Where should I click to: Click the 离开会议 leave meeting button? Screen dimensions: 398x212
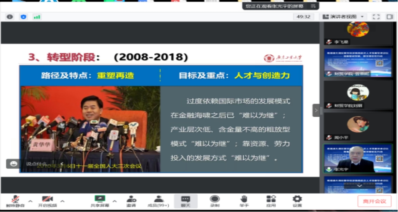[374, 201]
